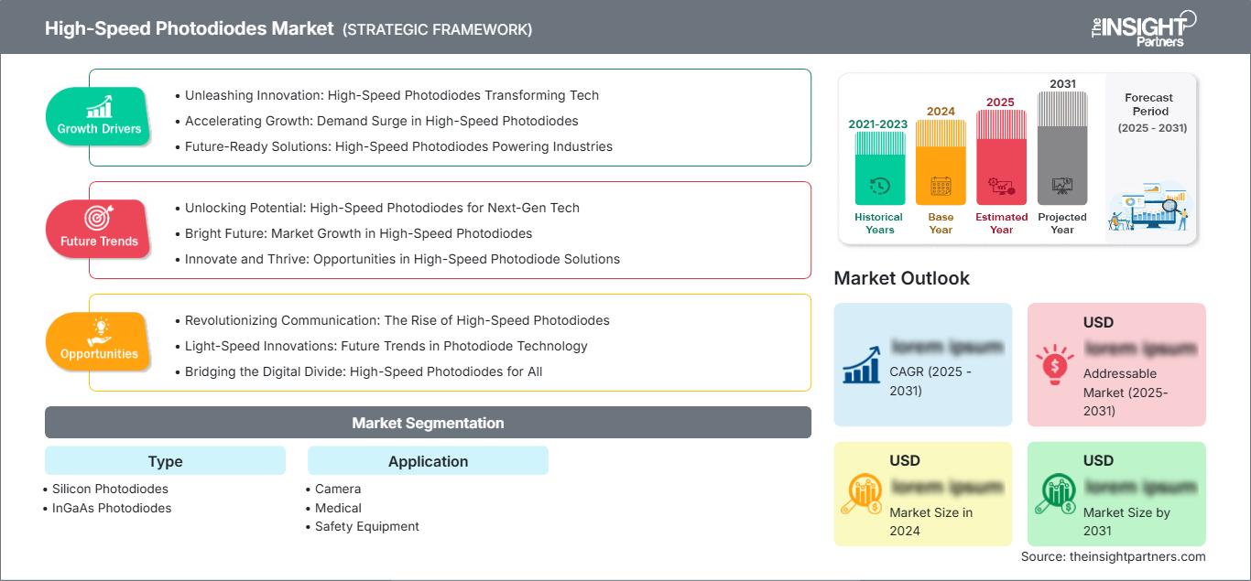
Task: Click 'Unleashing Innovation' growth driver bullet
Action: tap(392, 95)
